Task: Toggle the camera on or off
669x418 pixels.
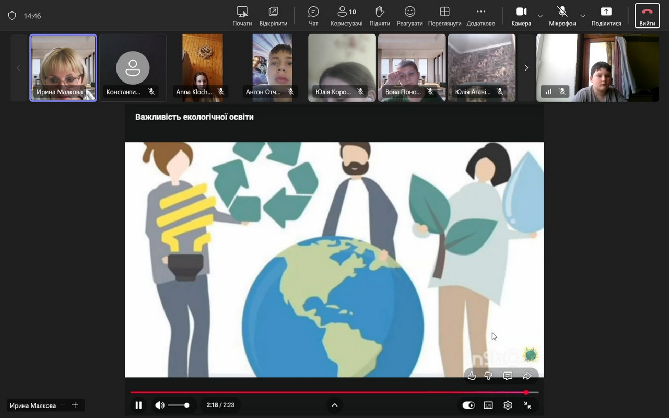Action: pos(521,16)
